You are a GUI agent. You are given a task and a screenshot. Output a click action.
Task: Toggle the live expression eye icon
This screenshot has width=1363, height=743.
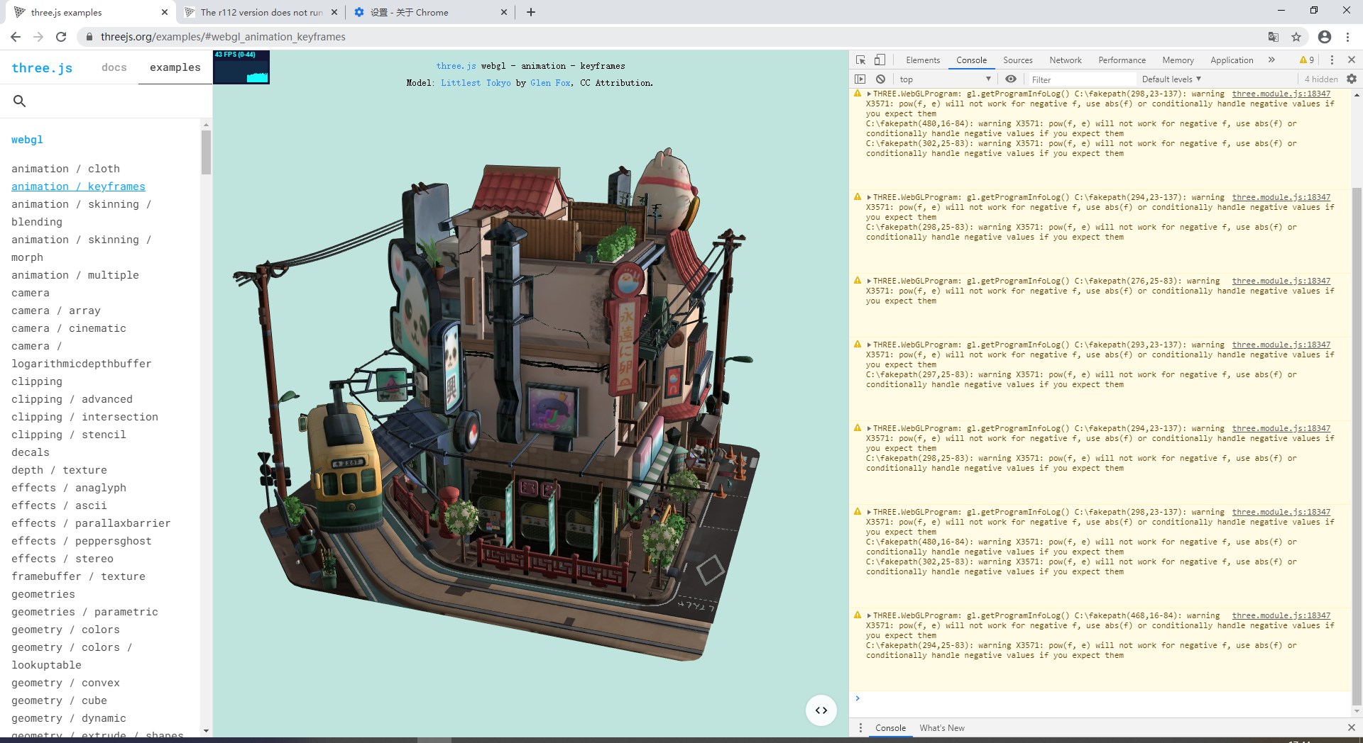(1011, 79)
